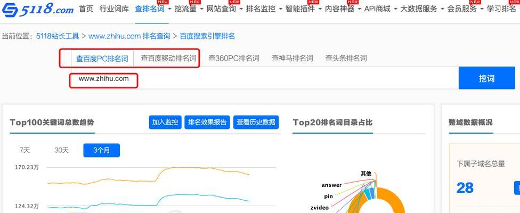Open 查排名词 menu
The width and height of the screenshot is (520, 213).
[x=150, y=9]
